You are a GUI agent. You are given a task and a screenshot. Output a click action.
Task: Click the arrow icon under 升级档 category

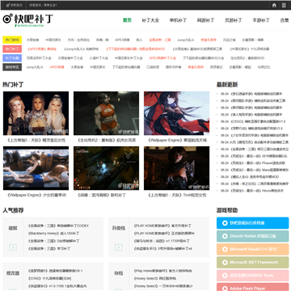pos(119,247)
